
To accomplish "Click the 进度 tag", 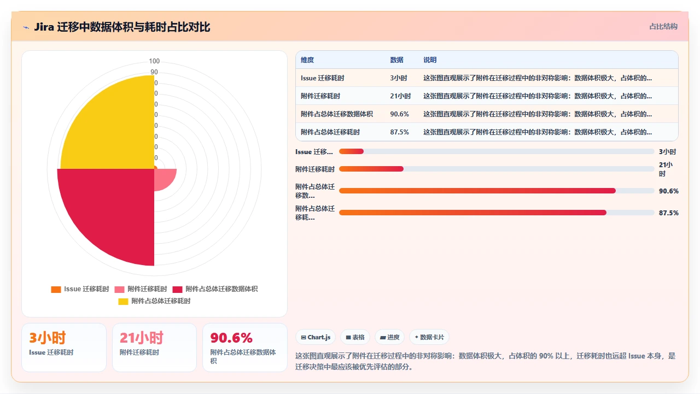I will click(390, 337).
